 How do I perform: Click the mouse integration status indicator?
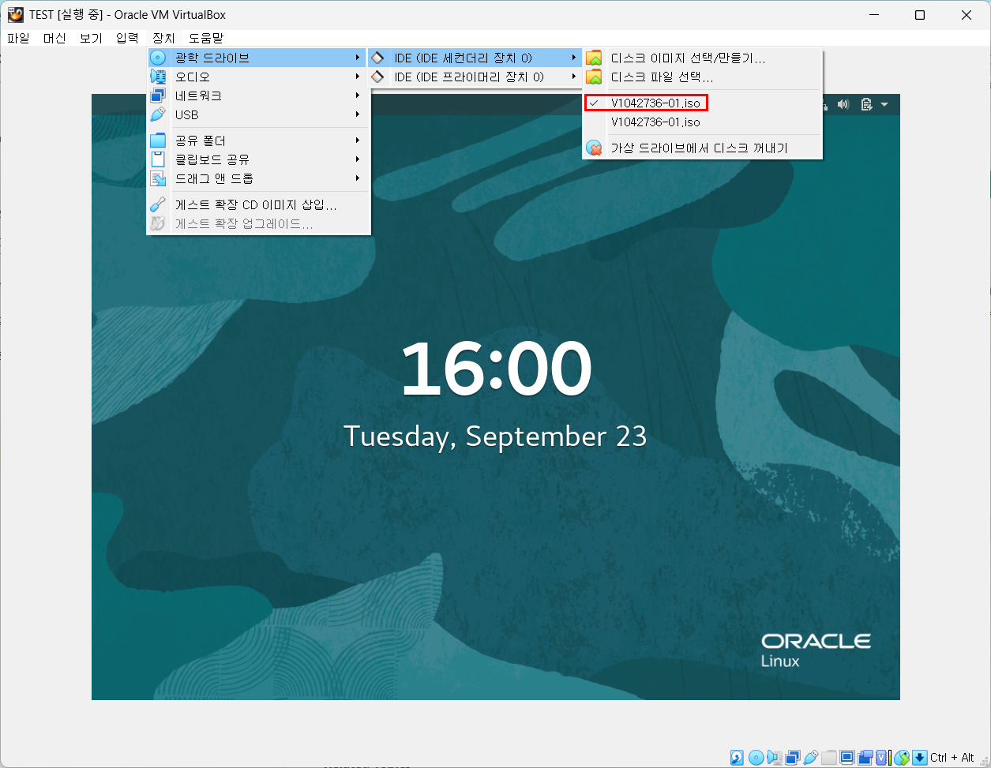(x=902, y=758)
